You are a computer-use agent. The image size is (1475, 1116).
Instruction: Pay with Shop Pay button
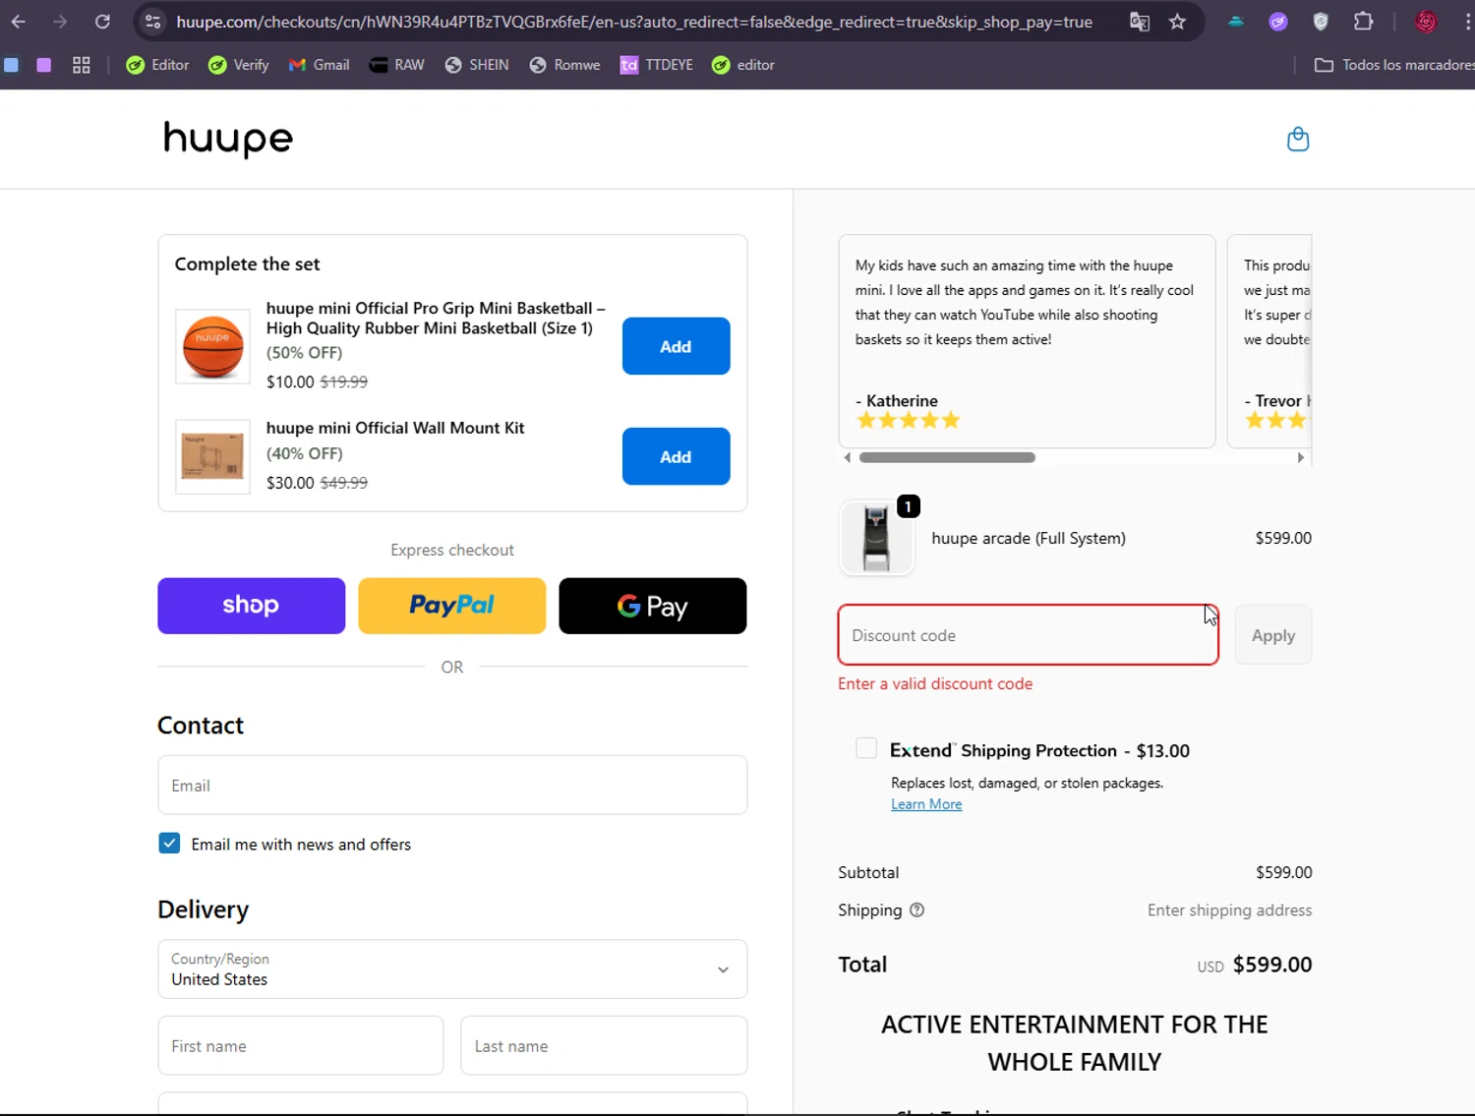(x=251, y=606)
